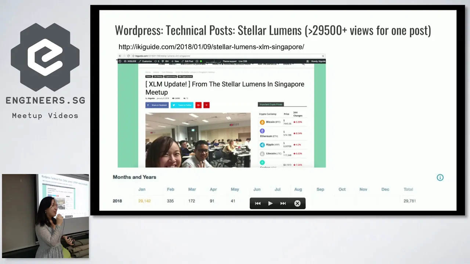Viewport: 470px width, 264px height.
Task: Click the meetup photo in the post
Action: coord(198,140)
